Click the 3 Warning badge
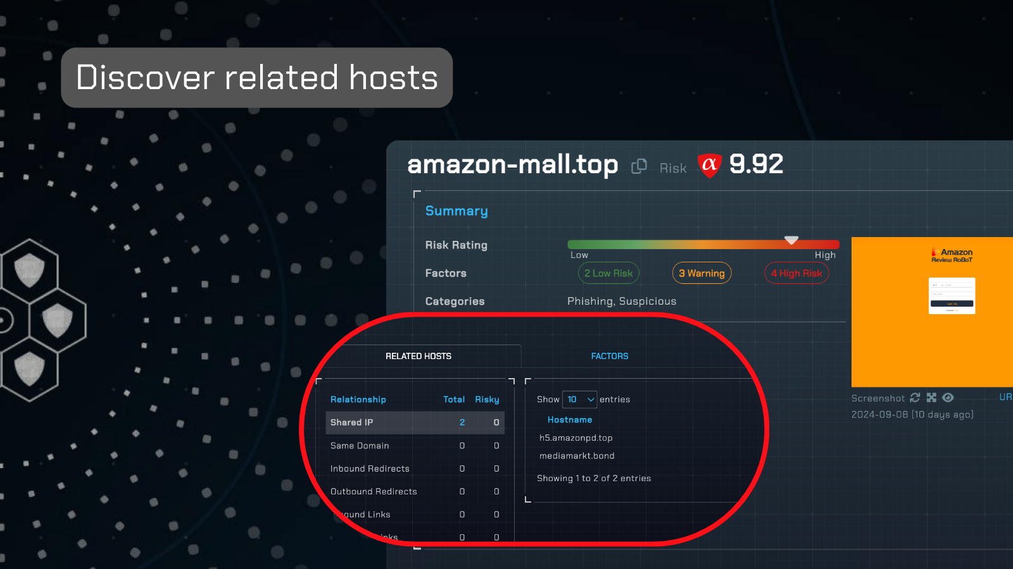 702,273
